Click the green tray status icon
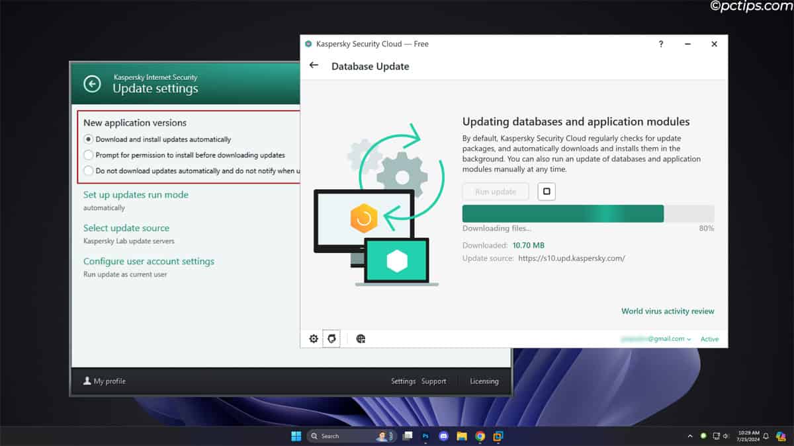This screenshot has height=446, width=794. click(703, 436)
